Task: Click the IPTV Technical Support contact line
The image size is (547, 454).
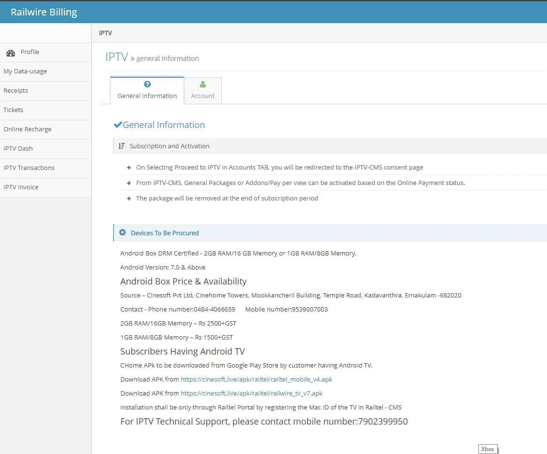Action: (x=264, y=422)
